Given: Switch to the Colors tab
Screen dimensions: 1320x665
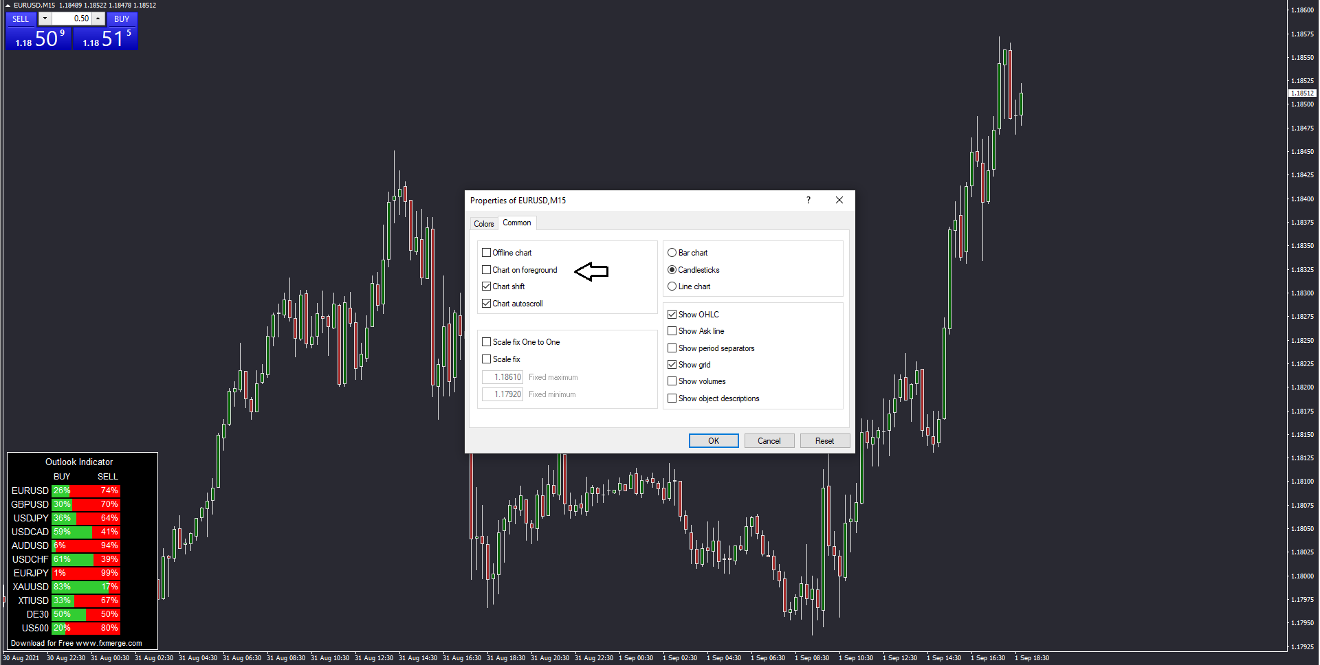Looking at the screenshot, I should tap(484, 224).
